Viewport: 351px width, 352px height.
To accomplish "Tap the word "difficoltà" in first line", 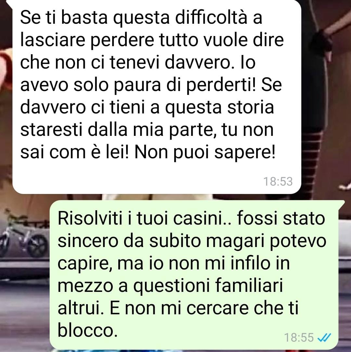I will 211,18.
